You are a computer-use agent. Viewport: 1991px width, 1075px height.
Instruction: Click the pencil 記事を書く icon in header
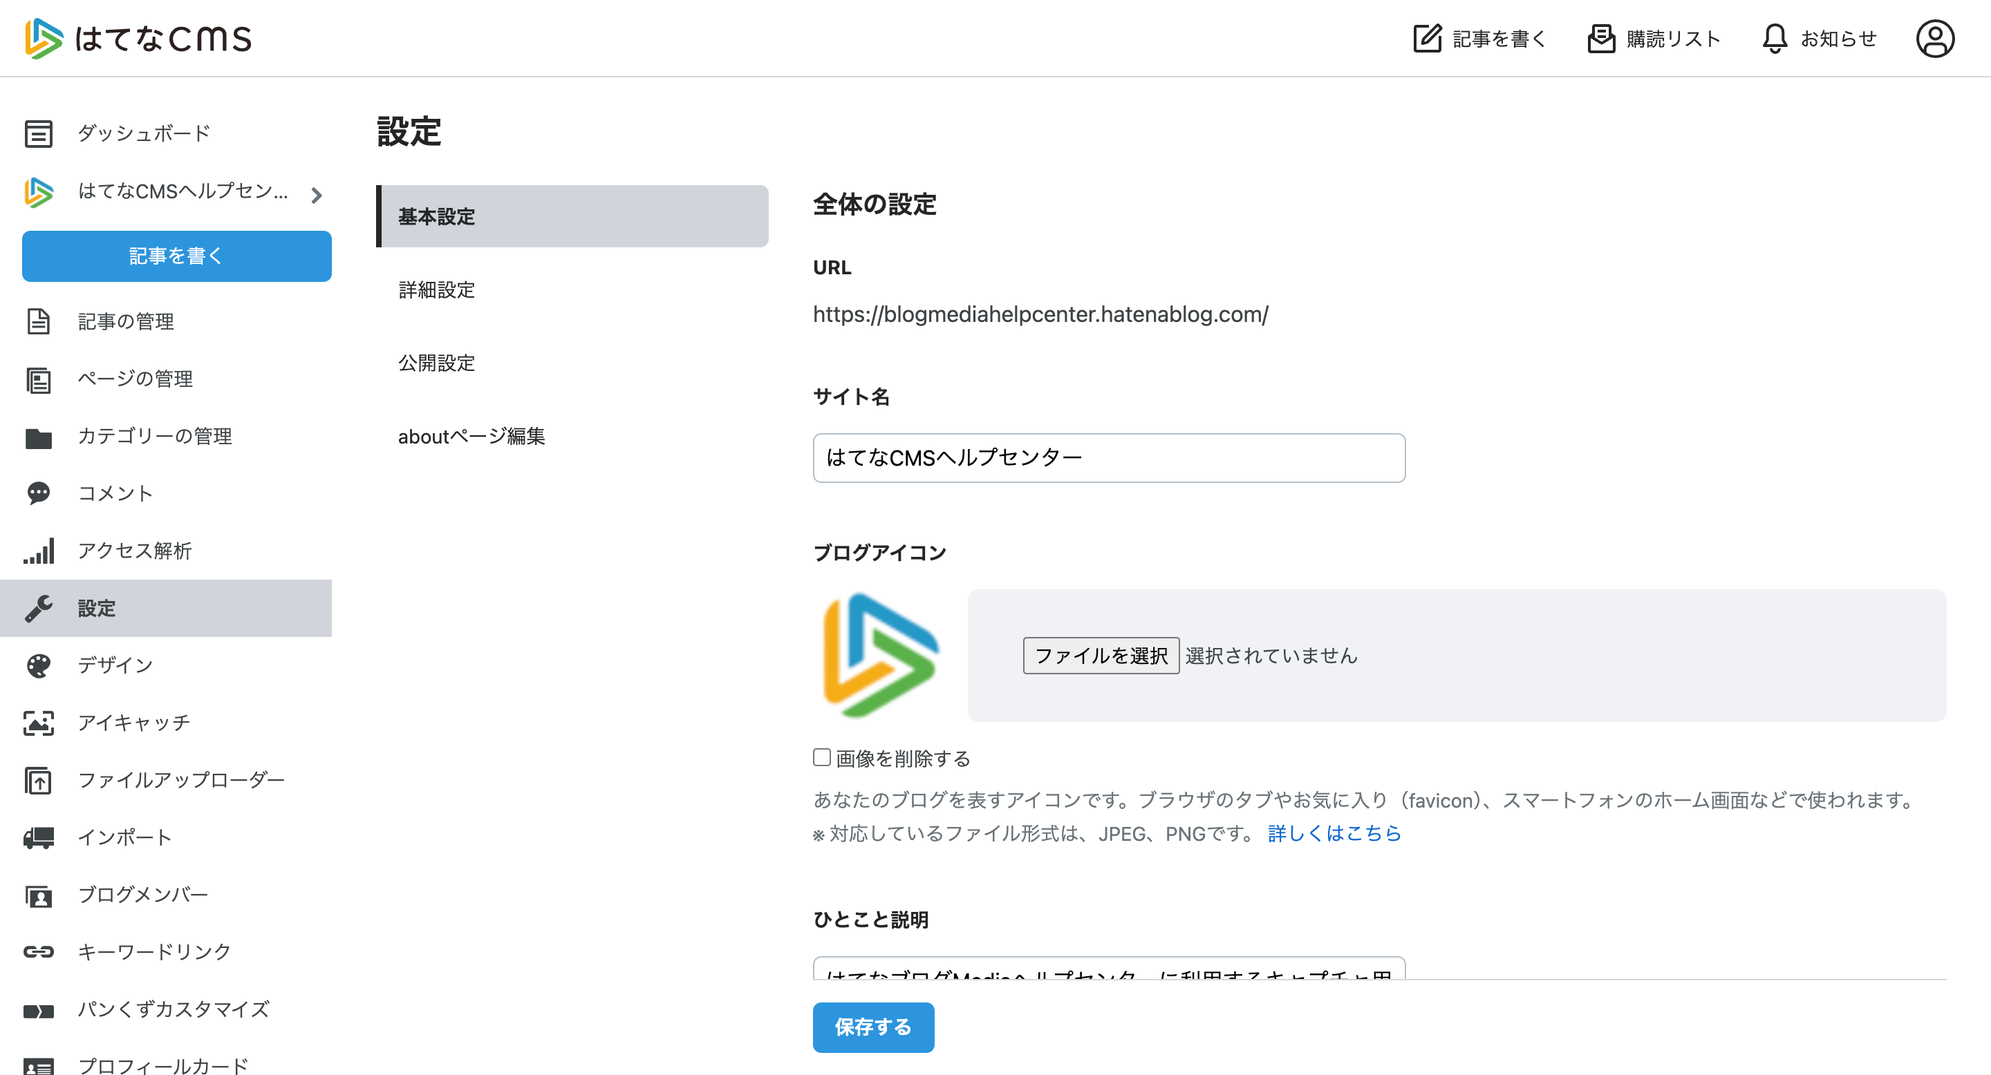1427,39
